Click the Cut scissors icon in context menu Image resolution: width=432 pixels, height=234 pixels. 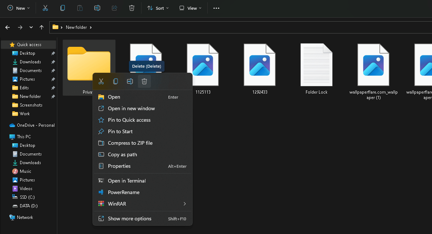pyautogui.click(x=101, y=81)
